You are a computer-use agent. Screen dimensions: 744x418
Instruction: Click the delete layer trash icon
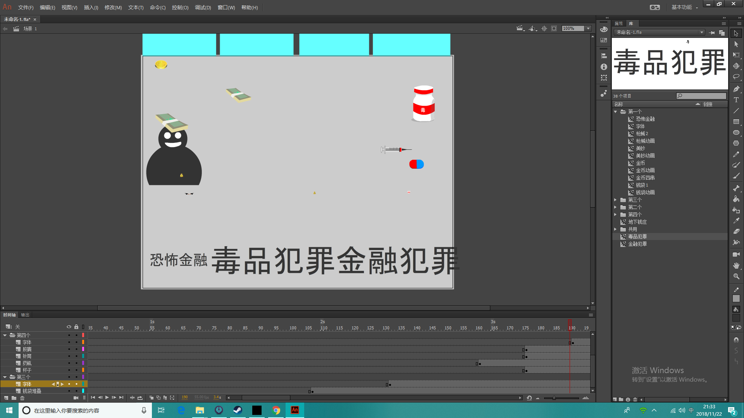coord(22,398)
